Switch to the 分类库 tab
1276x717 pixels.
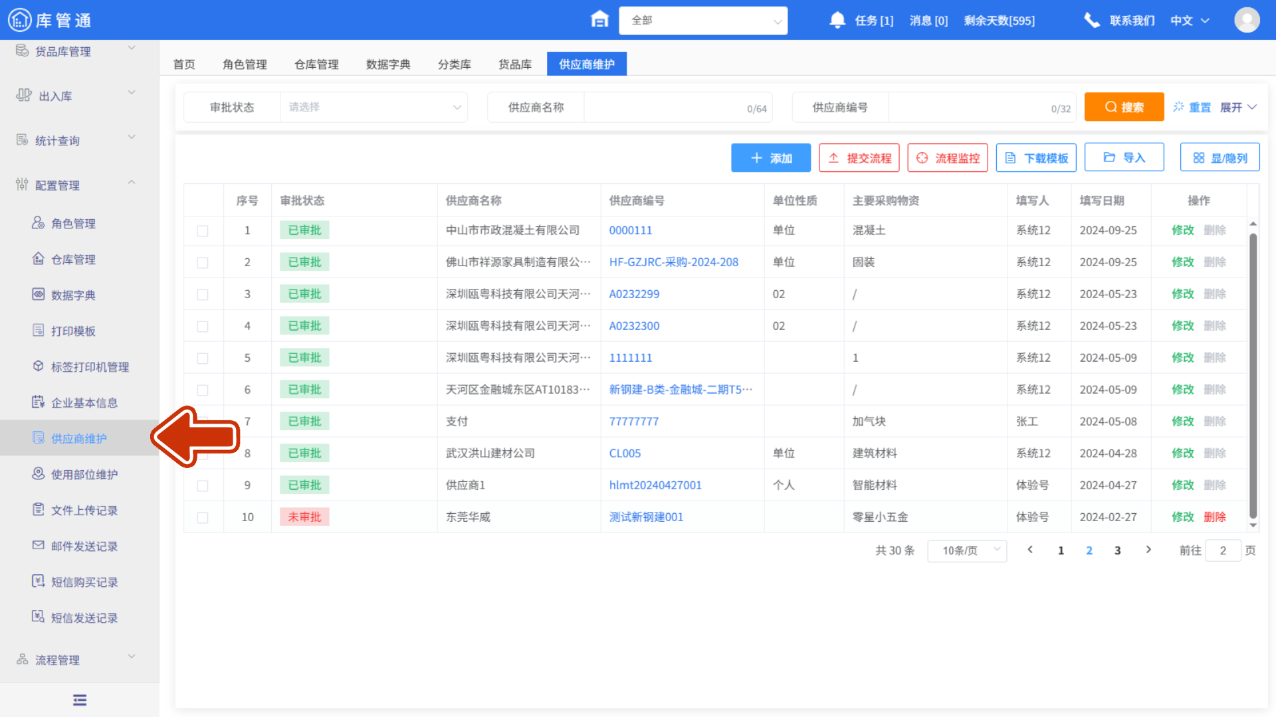[x=455, y=64]
